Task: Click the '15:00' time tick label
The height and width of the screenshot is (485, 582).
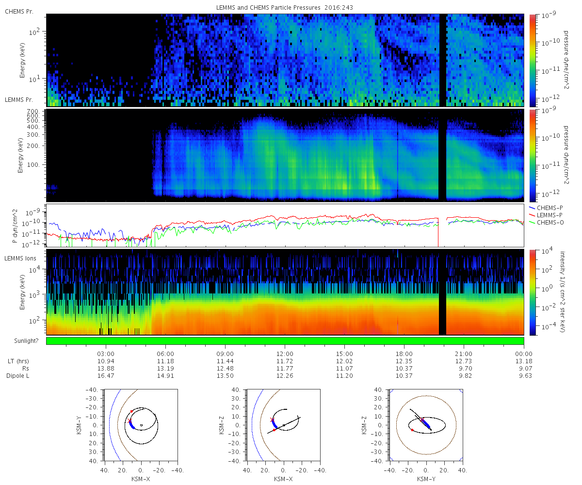Action: click(344, 354)
